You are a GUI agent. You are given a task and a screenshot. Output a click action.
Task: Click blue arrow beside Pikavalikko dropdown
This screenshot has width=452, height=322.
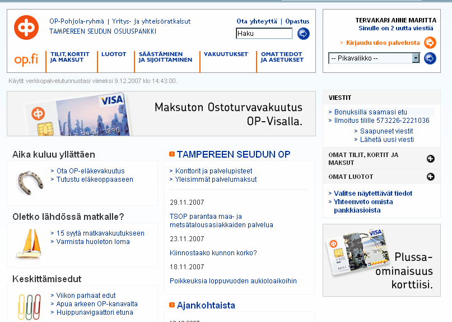(430, 58)
